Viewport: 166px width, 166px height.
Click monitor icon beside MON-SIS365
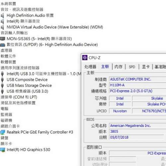pos(3,39)
